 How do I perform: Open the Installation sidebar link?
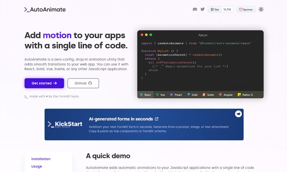pos(41,159)
